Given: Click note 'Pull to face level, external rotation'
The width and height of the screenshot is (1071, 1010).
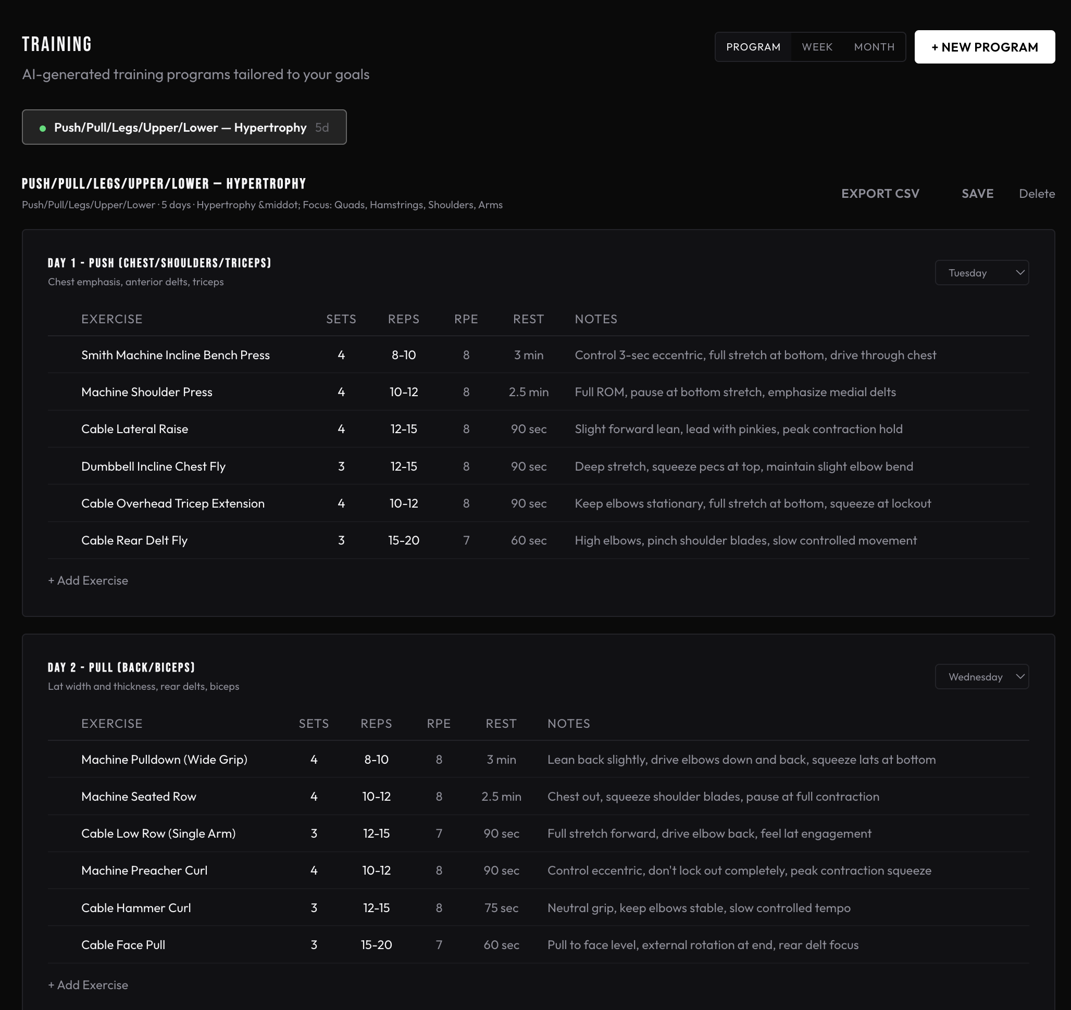Looking at the screenshot, I should tap(703, 945).
